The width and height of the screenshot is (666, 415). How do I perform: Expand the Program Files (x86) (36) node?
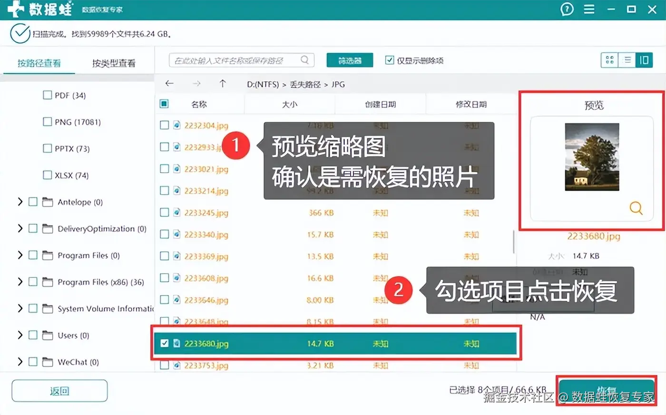(x=20, y=282)
